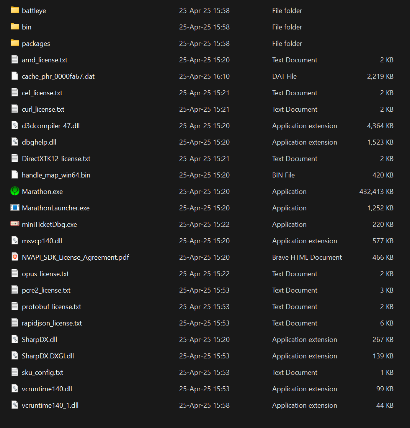The width and height of the screenshot is (410, 428).
Task: Click the amd_license.txt file icon
Action: coord(15,60)
